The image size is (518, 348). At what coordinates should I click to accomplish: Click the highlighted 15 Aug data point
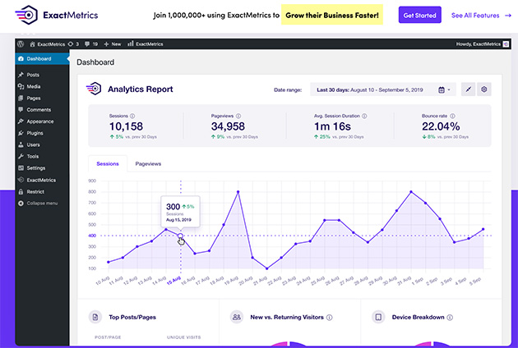[180, 236]
